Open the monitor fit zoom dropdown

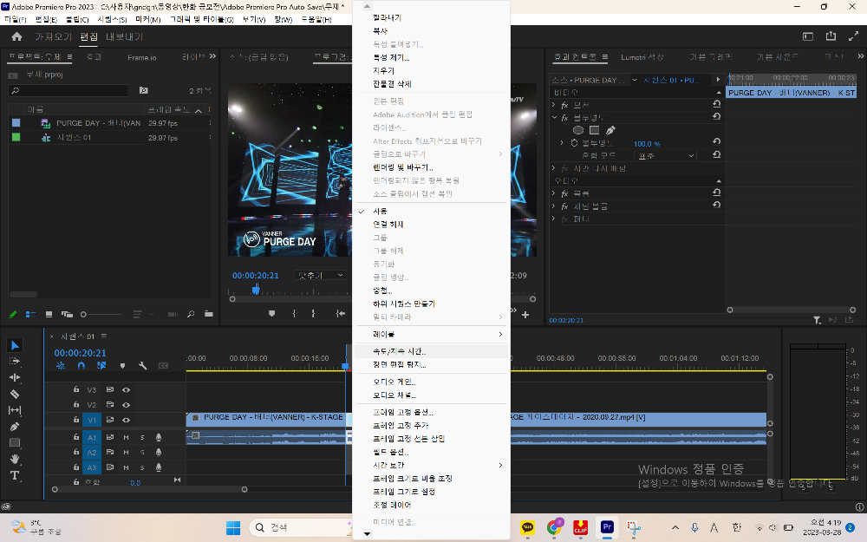tap(321, 276)
